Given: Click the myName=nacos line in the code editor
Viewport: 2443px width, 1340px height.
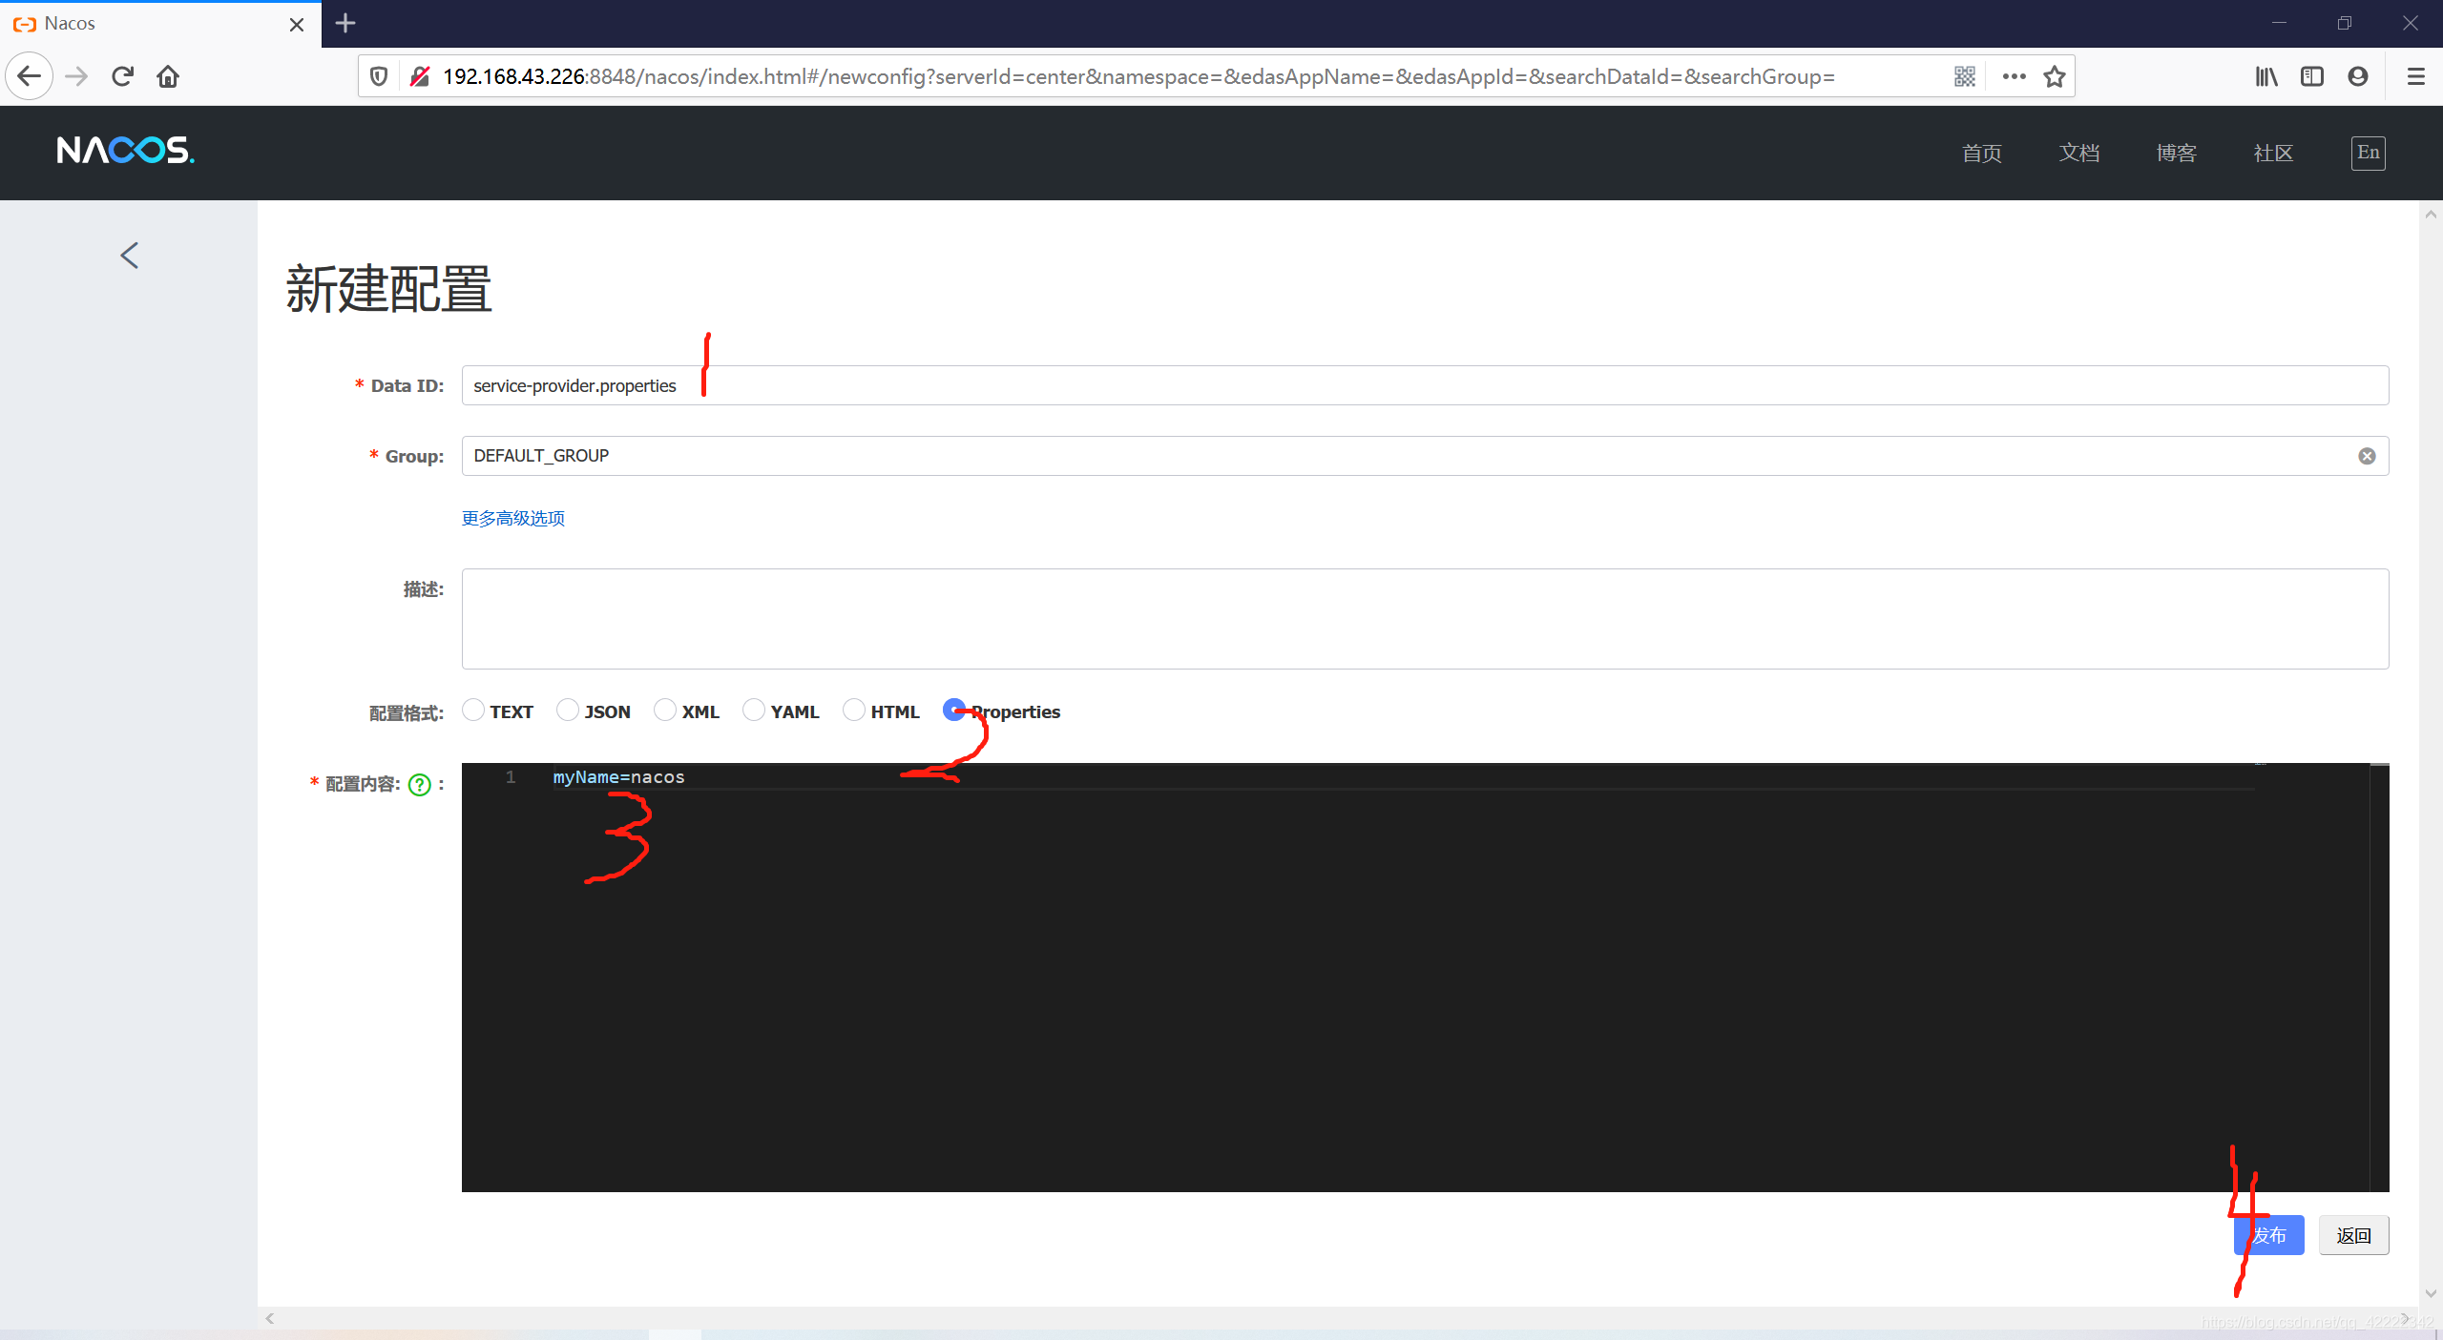Looking at the screenshot, I should pos(619,777).
